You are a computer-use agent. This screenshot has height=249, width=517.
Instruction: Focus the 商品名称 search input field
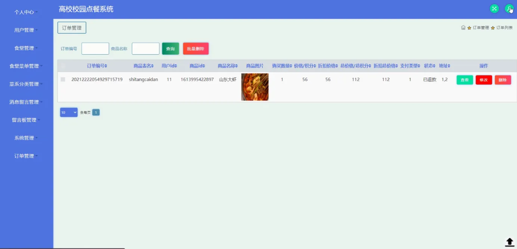[146, 49]
